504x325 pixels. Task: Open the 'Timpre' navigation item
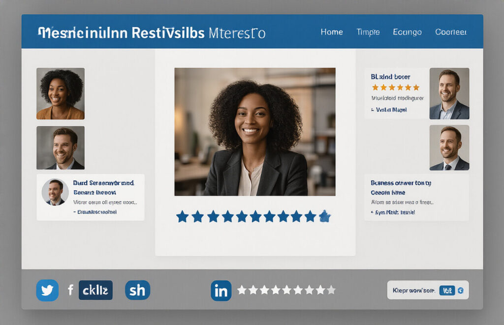tap(368, 32)
